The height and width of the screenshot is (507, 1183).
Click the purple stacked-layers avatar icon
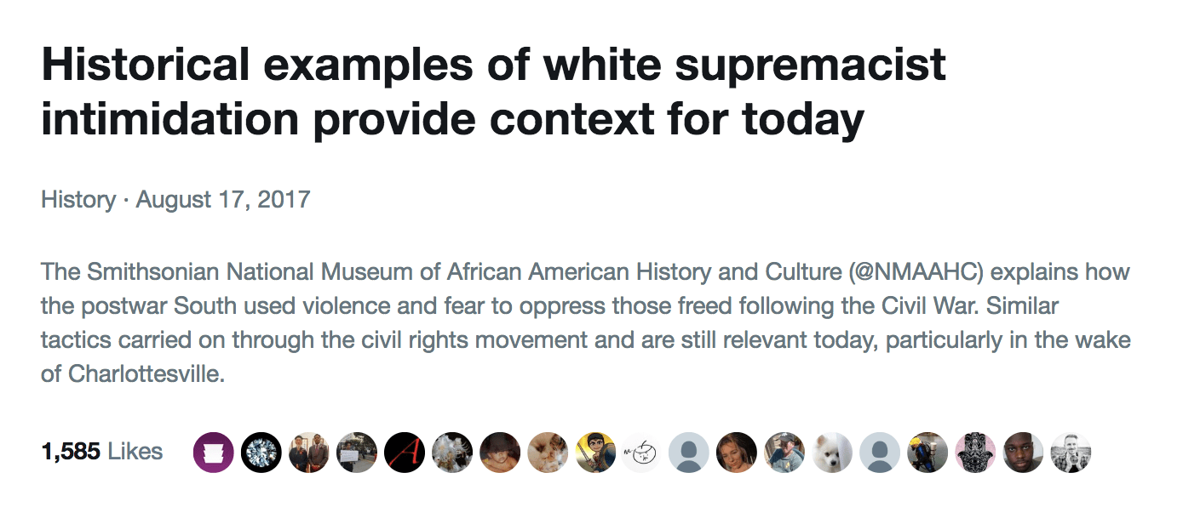click(213, 453)
